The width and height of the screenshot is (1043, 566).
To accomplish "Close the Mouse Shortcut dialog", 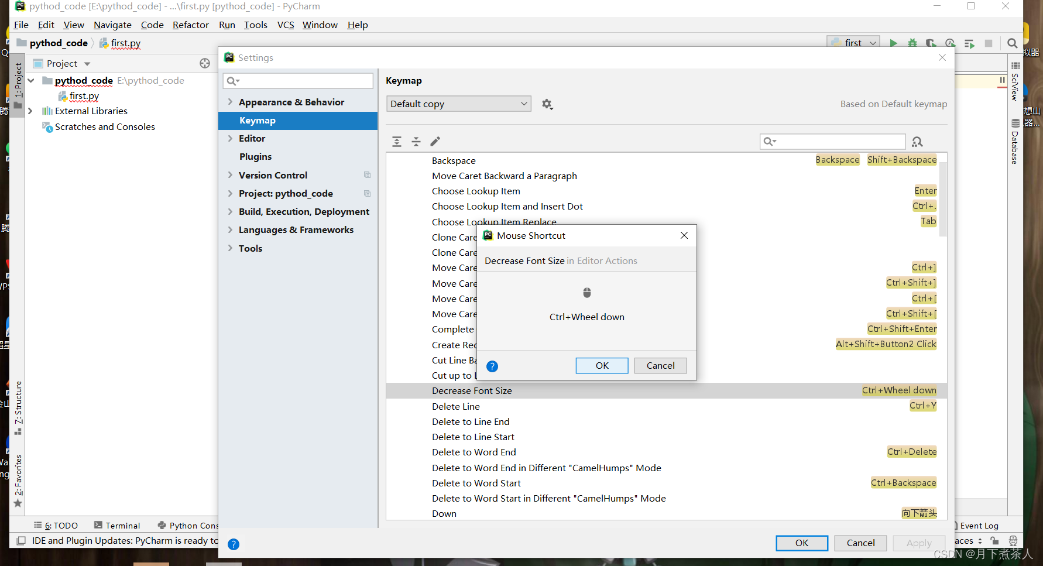I will click(x=684, y=235).
